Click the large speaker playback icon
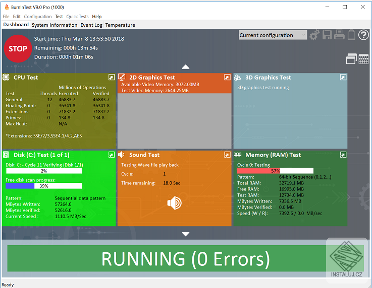 tap(175, 203)
